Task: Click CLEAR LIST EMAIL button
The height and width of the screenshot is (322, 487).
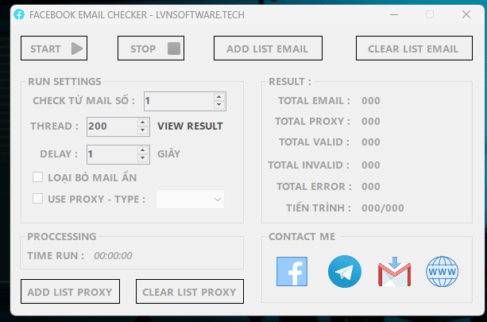Action: (x=414, y=48)
